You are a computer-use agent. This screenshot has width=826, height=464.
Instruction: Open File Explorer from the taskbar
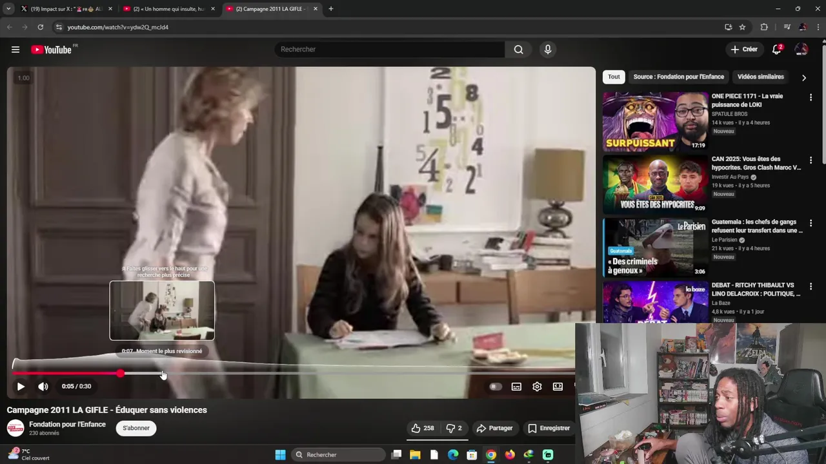click(x=415, y=455)
